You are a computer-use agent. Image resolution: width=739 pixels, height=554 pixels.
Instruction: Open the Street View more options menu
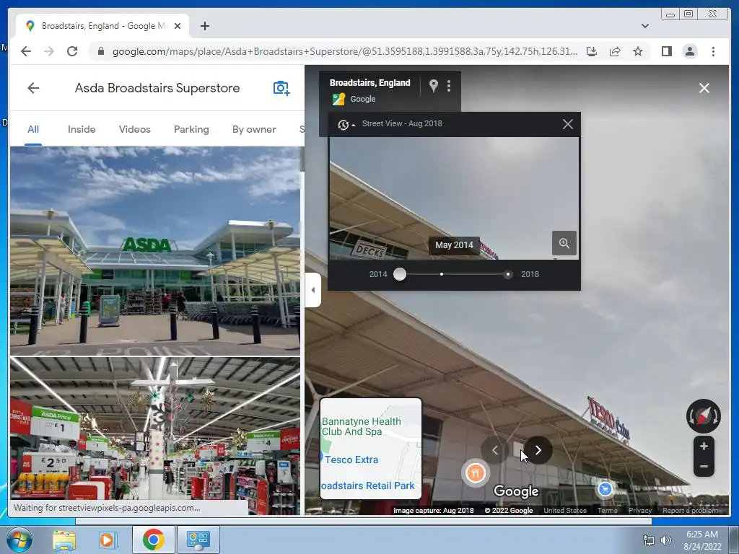(x=449, y=86)
